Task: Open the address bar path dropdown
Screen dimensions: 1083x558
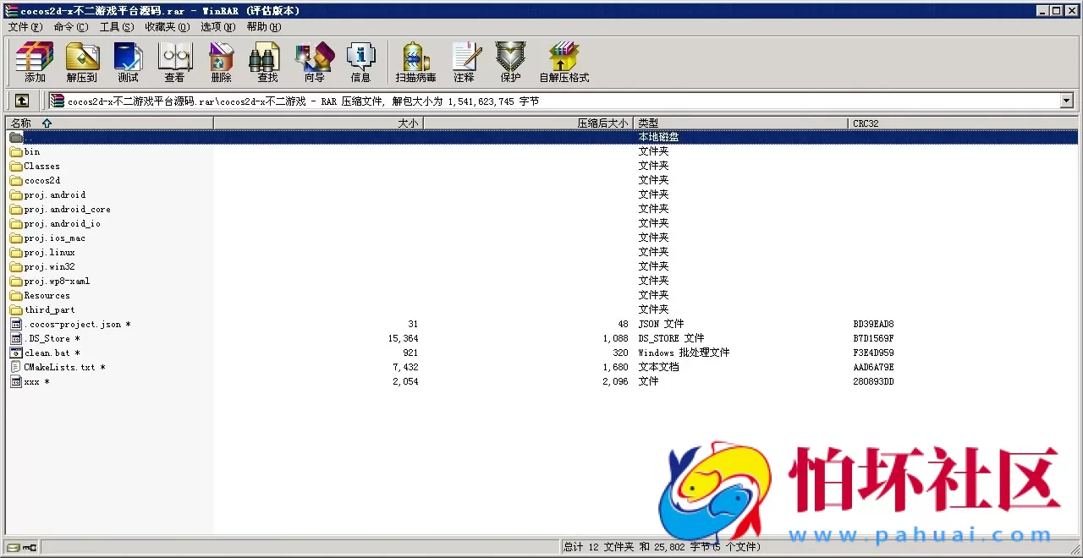Action: pyautogui.click(x=1065, y=101)
